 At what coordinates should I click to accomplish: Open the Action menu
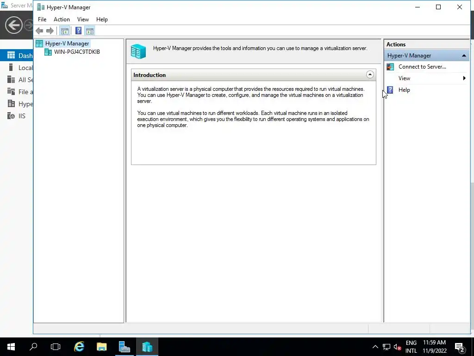[x=62, y=19]
